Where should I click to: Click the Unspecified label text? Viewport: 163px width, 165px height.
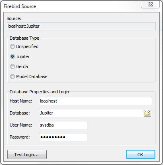tap(27, 46)
